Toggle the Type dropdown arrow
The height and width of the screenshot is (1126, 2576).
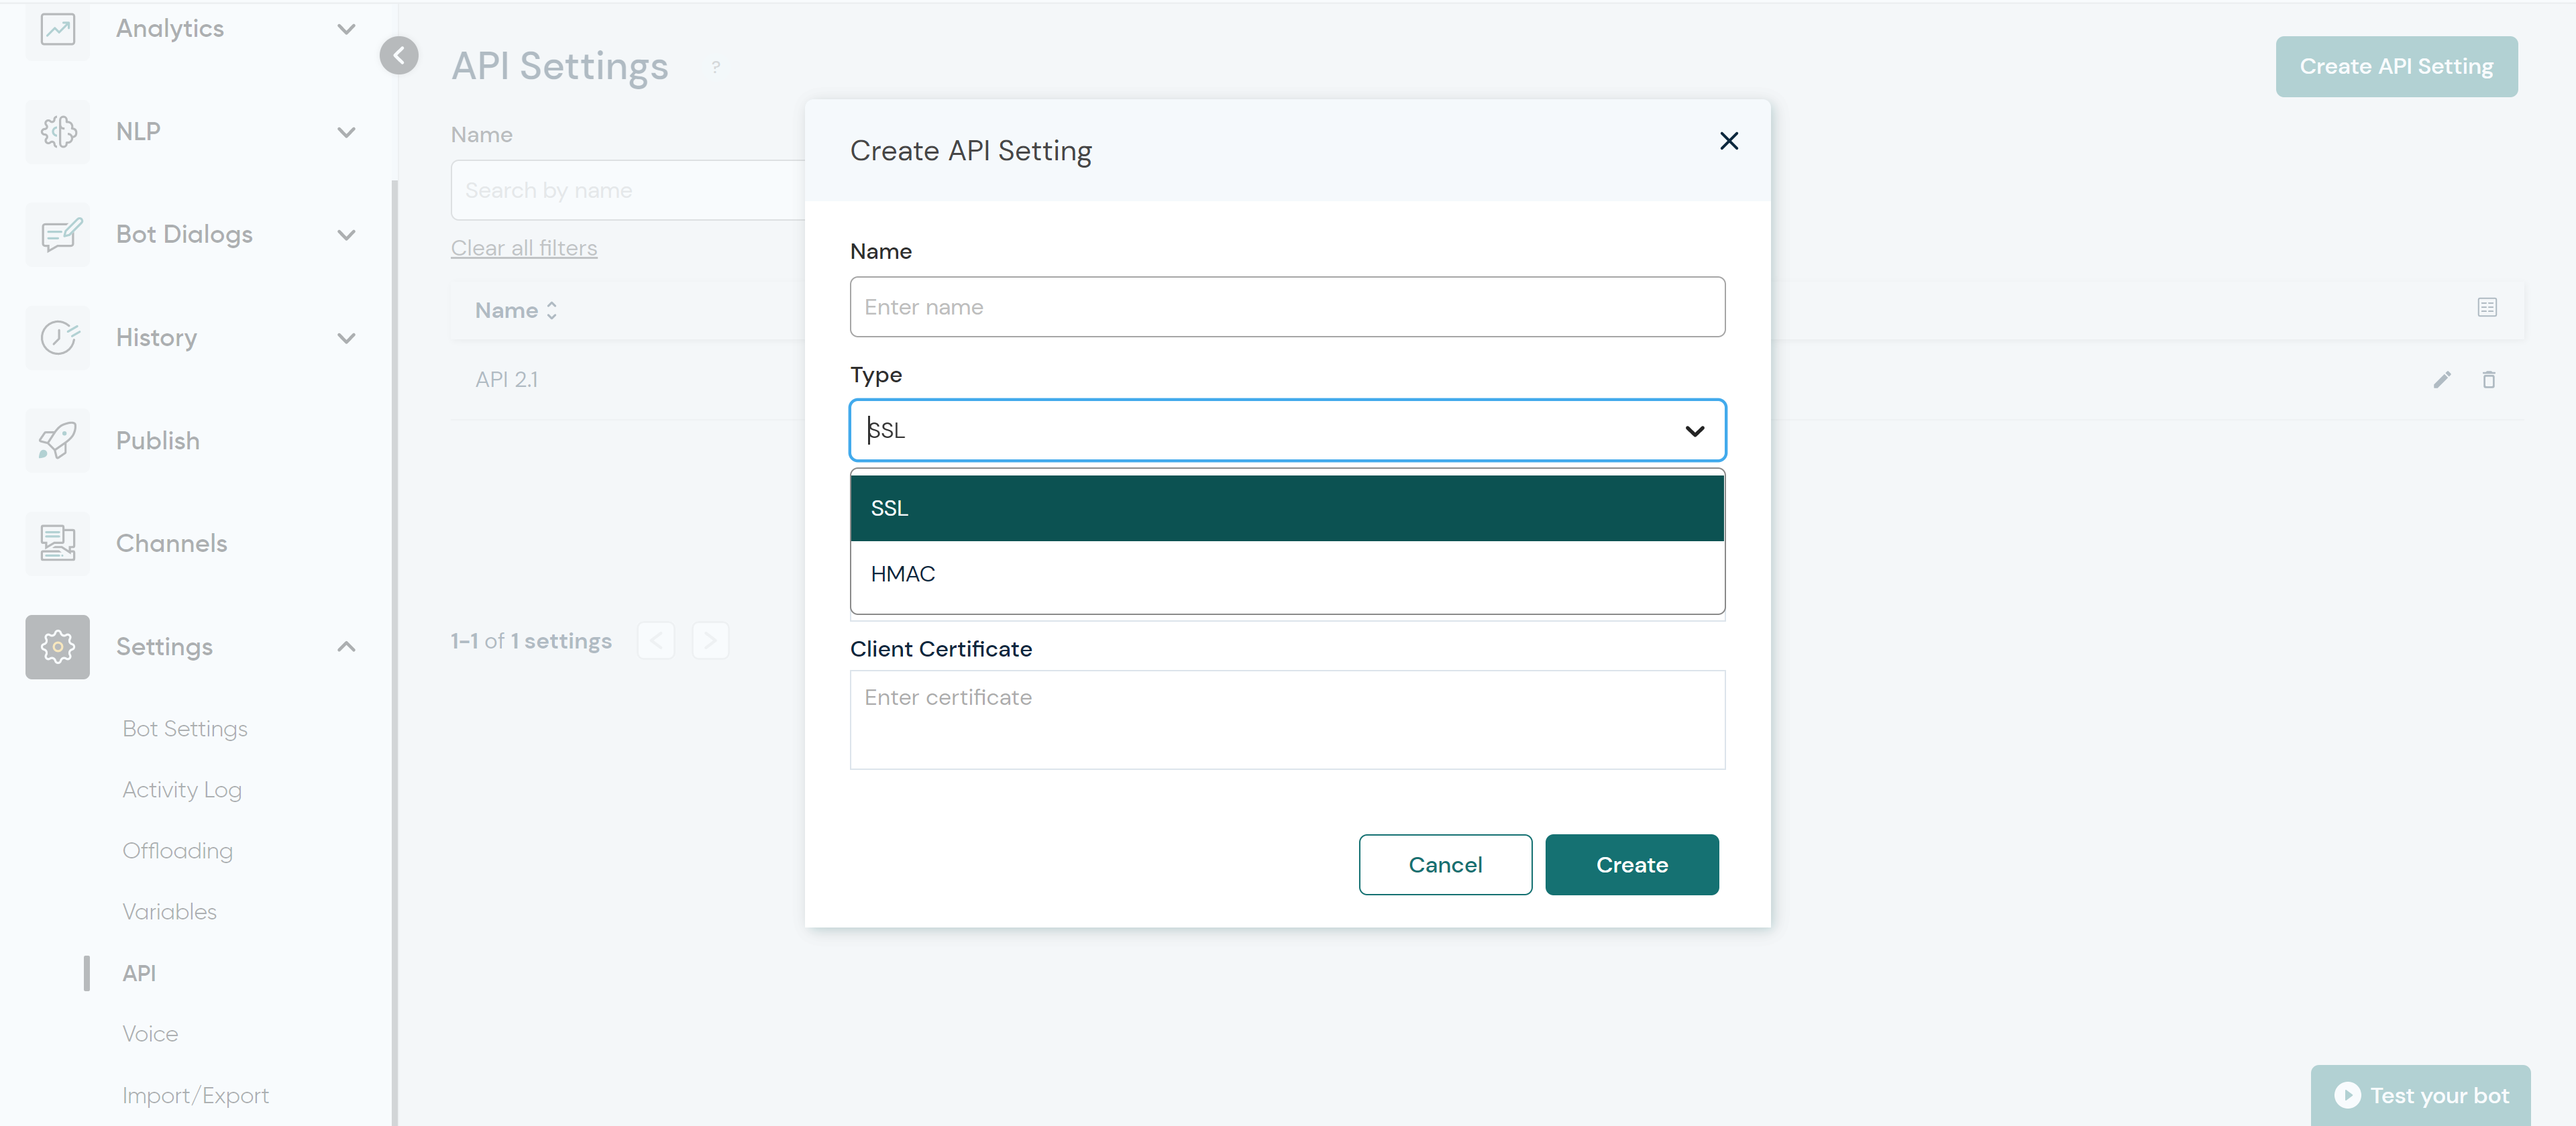(1694, 431)
